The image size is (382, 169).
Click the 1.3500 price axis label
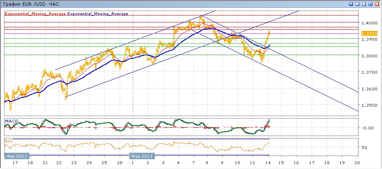coord(367,105)
